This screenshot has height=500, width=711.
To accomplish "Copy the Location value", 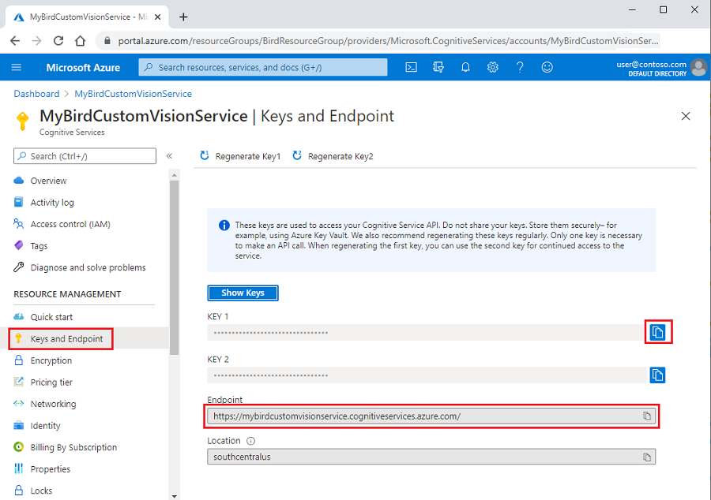I will (x=646, y=457).
